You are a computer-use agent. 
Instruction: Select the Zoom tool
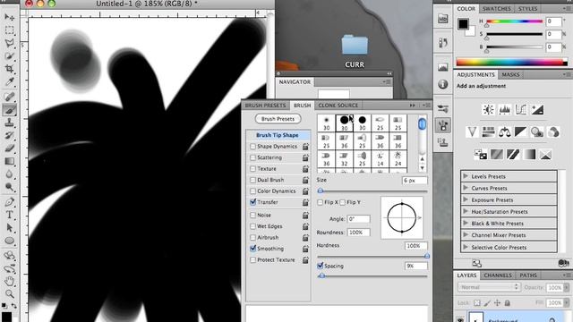click(x=10, y=293)
